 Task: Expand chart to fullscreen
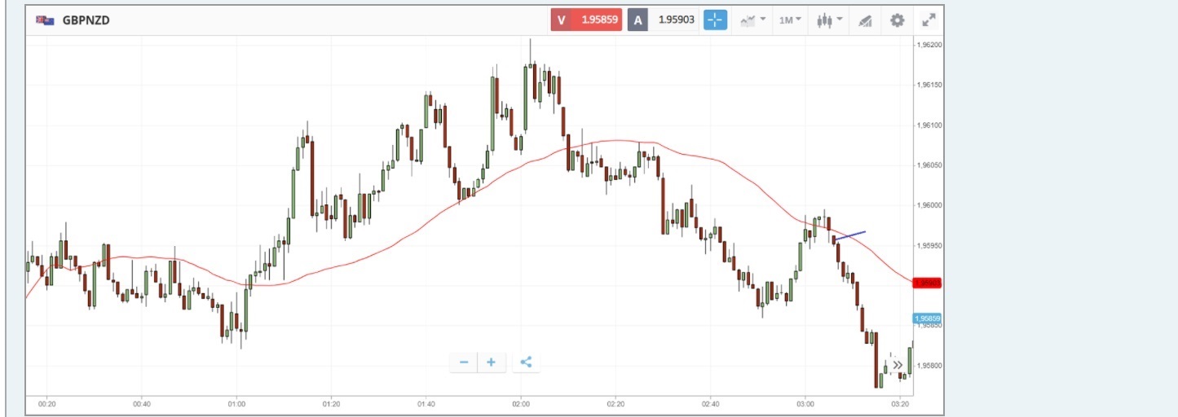pyautogui.click(x=929, y=20)
